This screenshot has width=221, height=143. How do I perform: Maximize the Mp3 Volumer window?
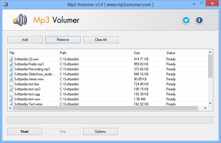202,3
